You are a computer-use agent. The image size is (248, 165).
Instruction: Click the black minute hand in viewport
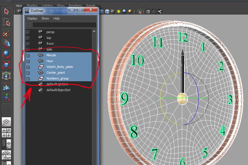coord(183,71)
